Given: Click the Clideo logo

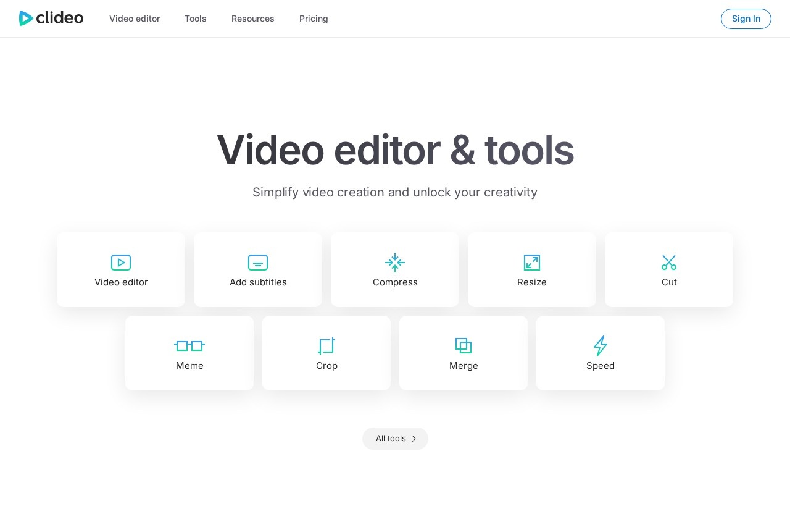Looking at the screenshot, I should coord(51,18).
